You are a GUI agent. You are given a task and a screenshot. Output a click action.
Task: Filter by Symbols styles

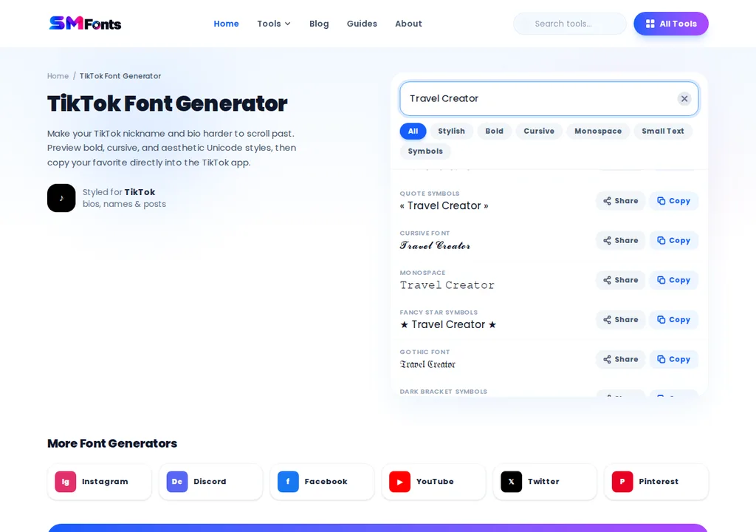pyautogui.click(x=425, y=151)
